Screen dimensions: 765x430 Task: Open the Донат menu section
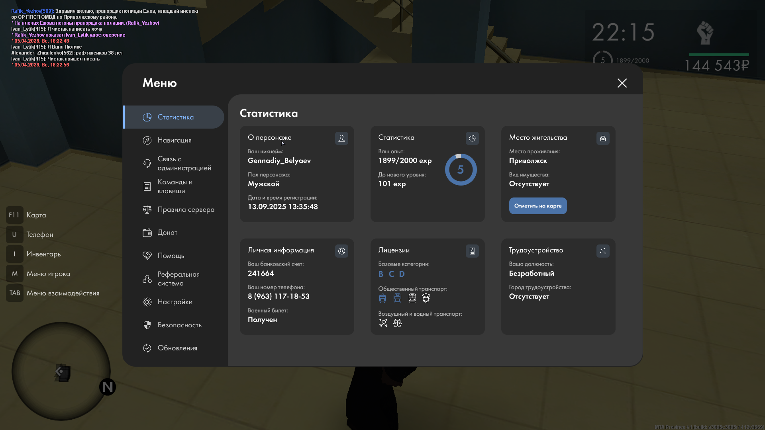[x=167, y=233]
